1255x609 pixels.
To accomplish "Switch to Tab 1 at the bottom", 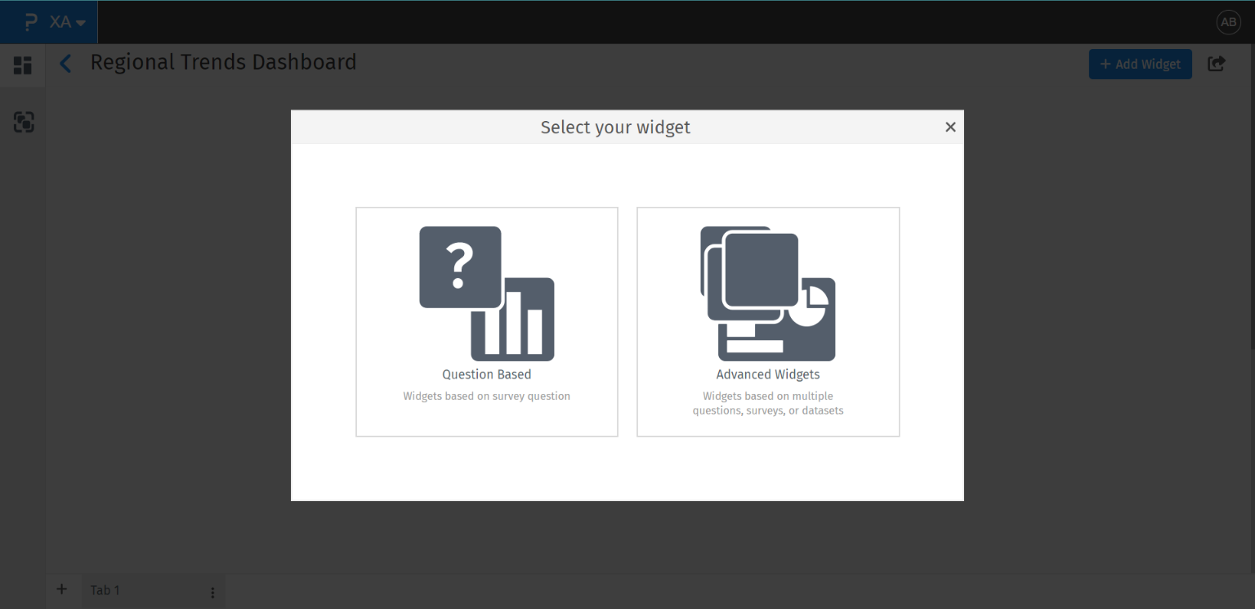I will click(x=106, y=590).
